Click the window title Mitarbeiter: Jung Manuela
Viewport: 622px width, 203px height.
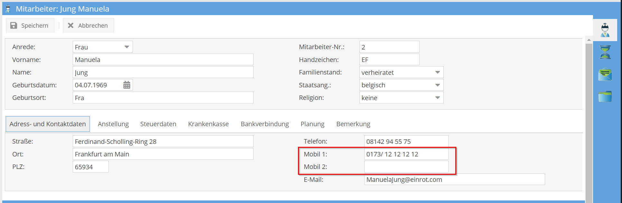(62, 9)
